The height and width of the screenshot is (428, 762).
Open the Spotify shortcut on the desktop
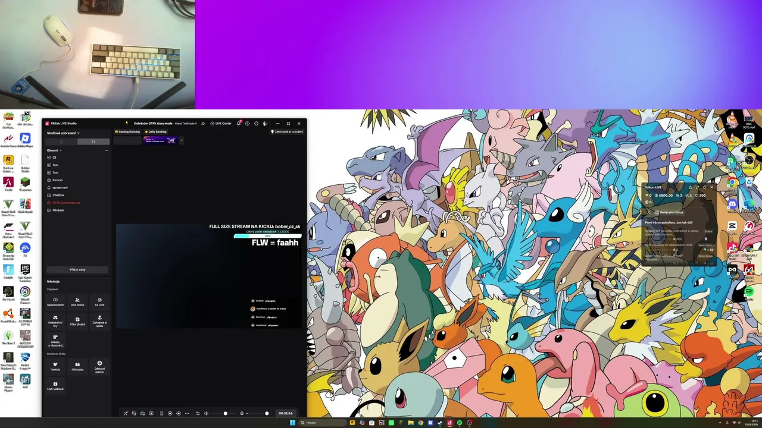(x=749, y=292)
